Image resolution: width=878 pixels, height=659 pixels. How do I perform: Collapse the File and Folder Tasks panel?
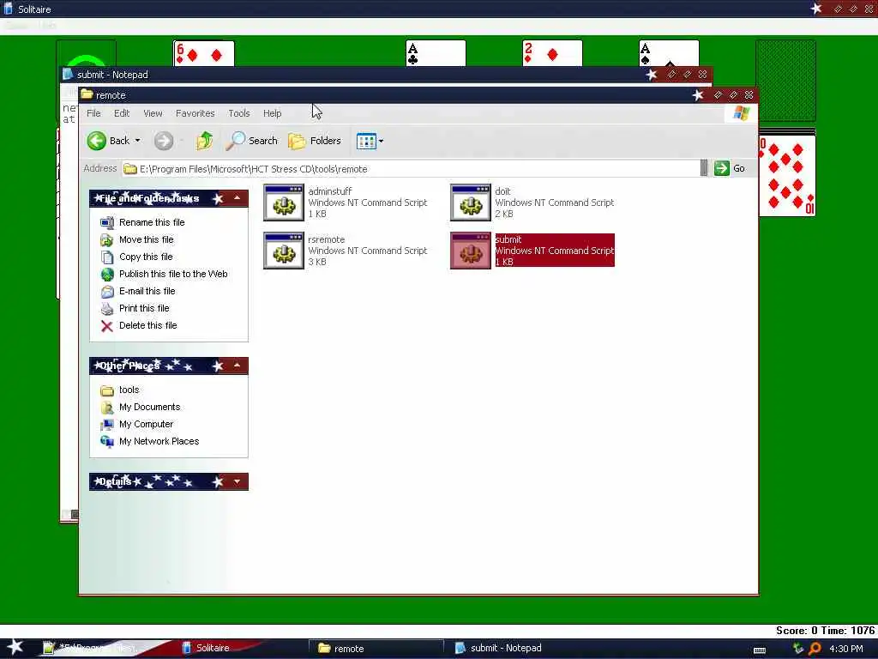[x=238, y=198]
